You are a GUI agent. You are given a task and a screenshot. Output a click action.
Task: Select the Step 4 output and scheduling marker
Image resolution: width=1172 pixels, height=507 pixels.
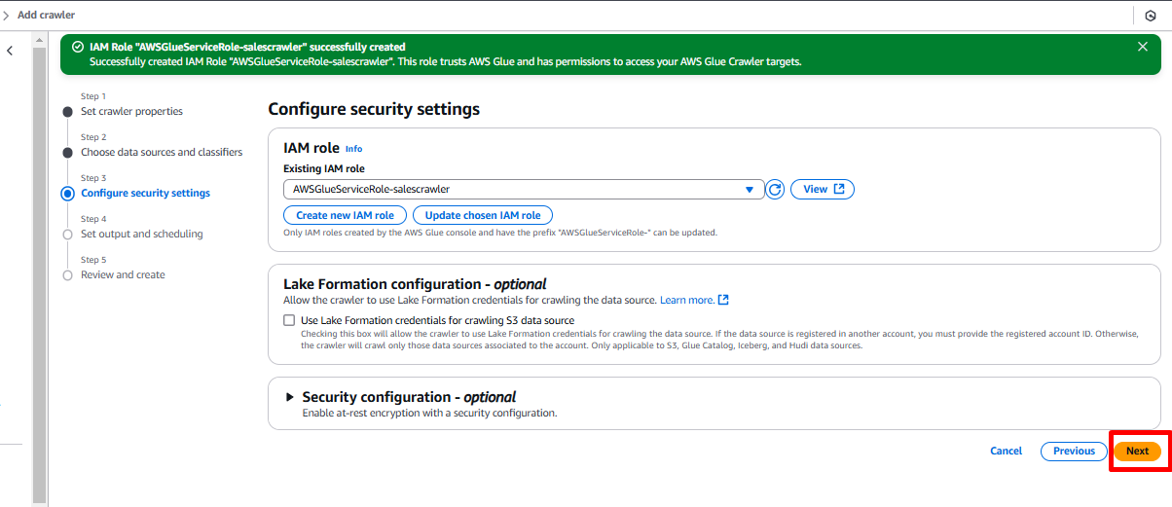(x=67, y=235)
